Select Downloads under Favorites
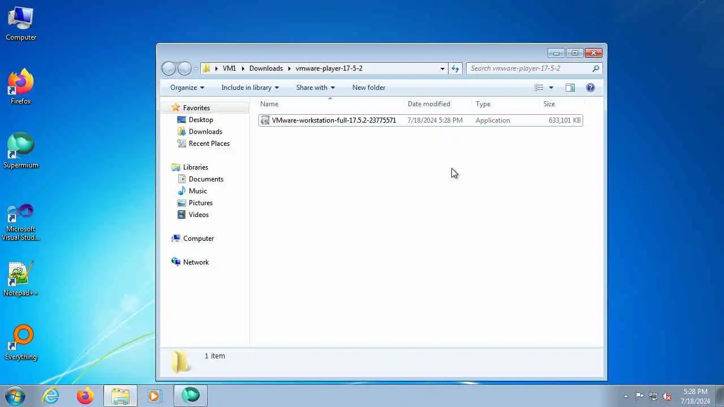724x407 pixels. click(x=205, y=132)
